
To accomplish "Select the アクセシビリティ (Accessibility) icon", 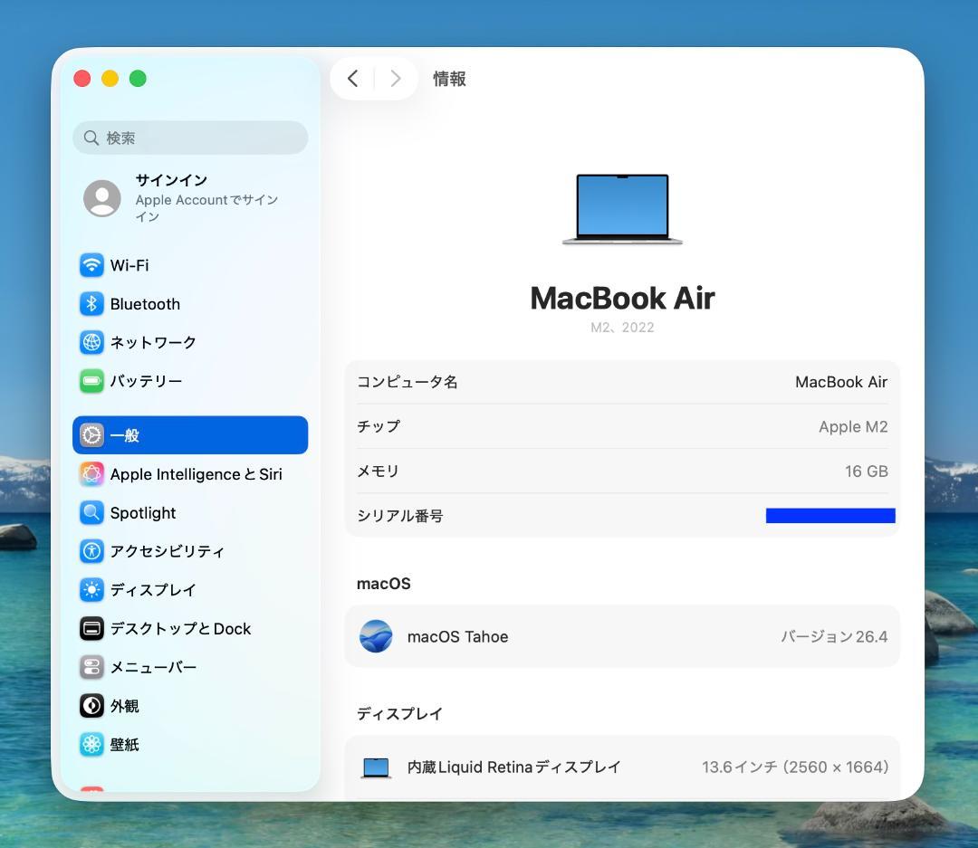I will (x=91, y=551).
